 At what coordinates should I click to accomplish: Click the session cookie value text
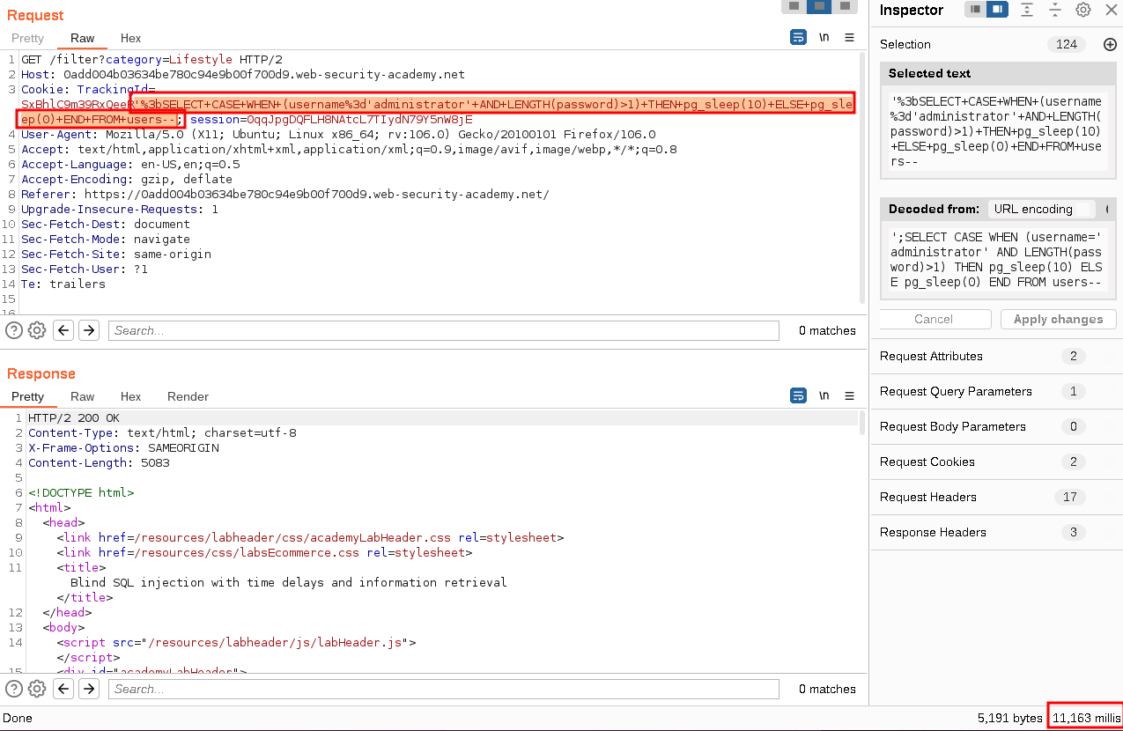[x=359, y=119]
